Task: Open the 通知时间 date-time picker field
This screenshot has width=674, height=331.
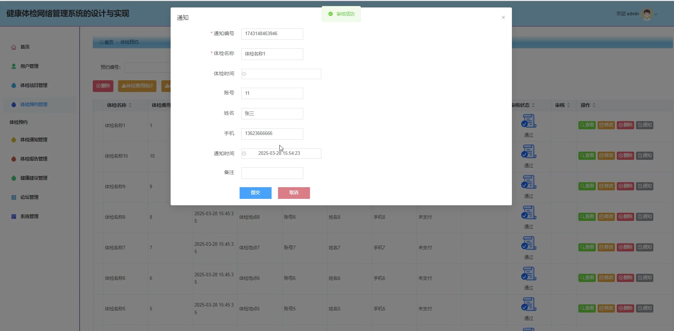Action: pos(281,153)
